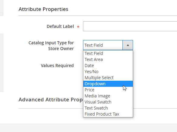This screenshot has height=132, width=177.
Task: Select the highlighted Dropdown option
Action: [108, 84]
